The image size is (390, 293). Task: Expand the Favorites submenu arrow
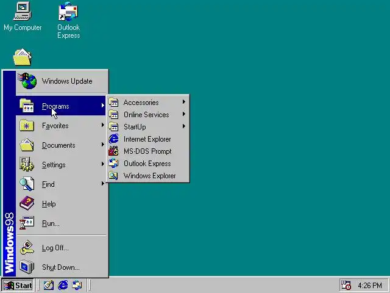tap(103, 125)
